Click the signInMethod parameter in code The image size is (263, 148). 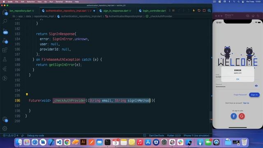138,100
